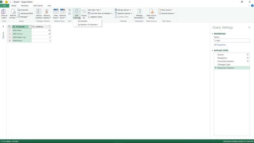Open the Append Queries command

point(123,13)
